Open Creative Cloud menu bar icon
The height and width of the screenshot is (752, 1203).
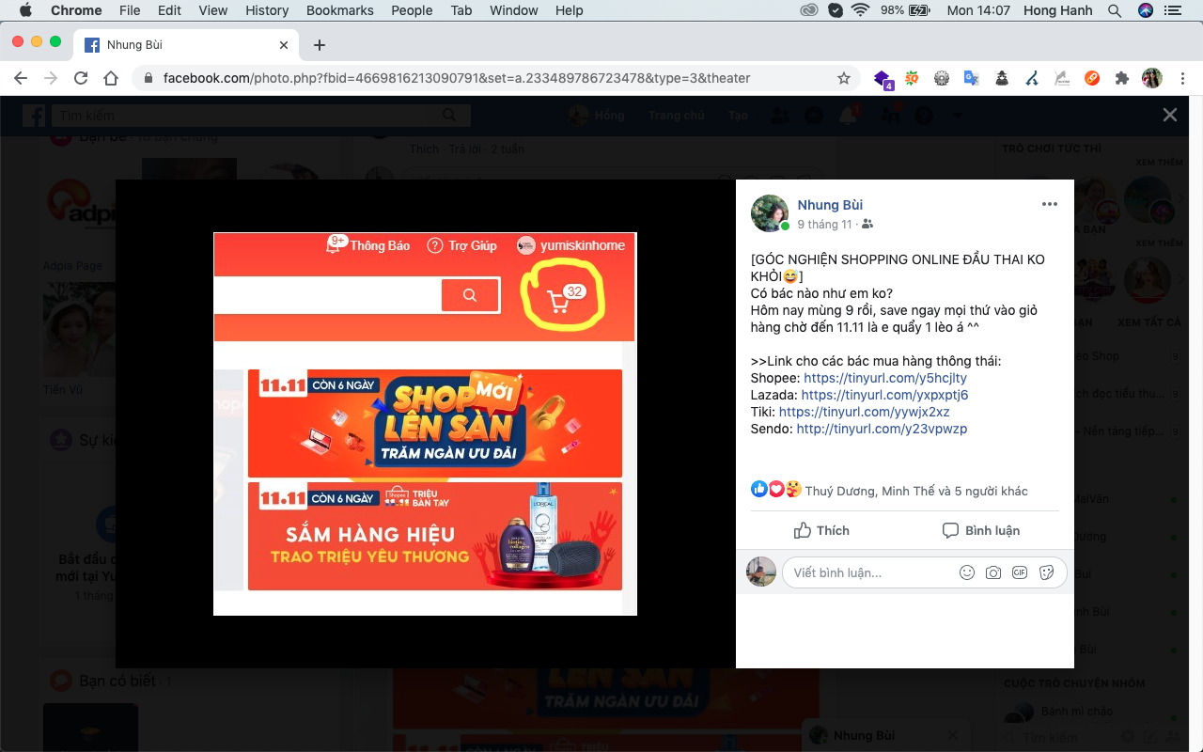809,10
